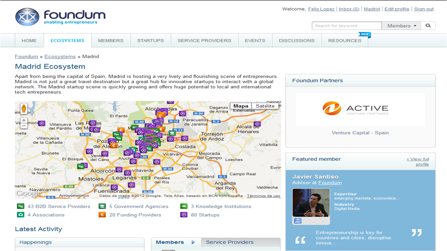447x251 pixels.
Task: Switch map to Satélite view
Action: point(265,106)
